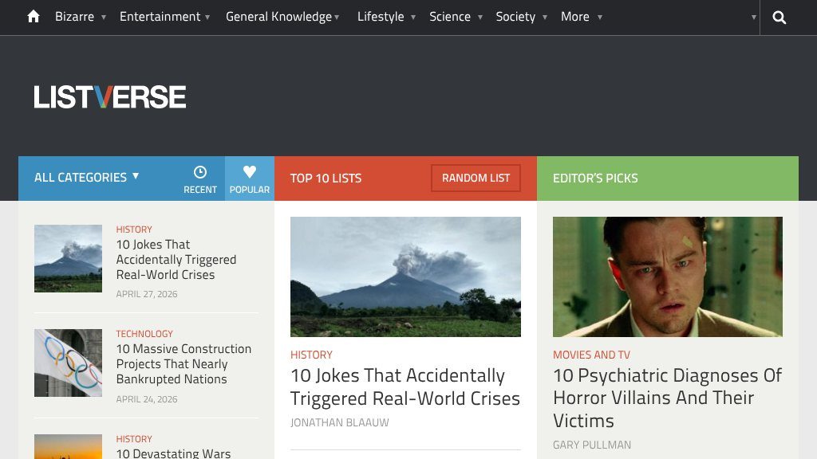Click the Random List button
The width and height of the screenshot is (817, 459).
tap(476, 178)
